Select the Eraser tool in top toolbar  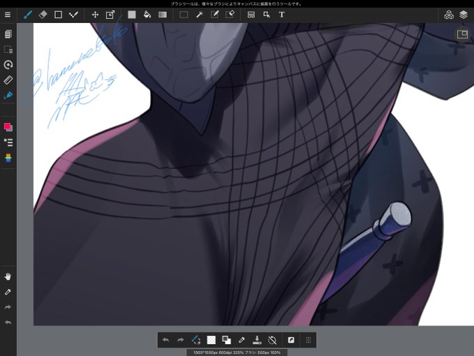point(43,15)
